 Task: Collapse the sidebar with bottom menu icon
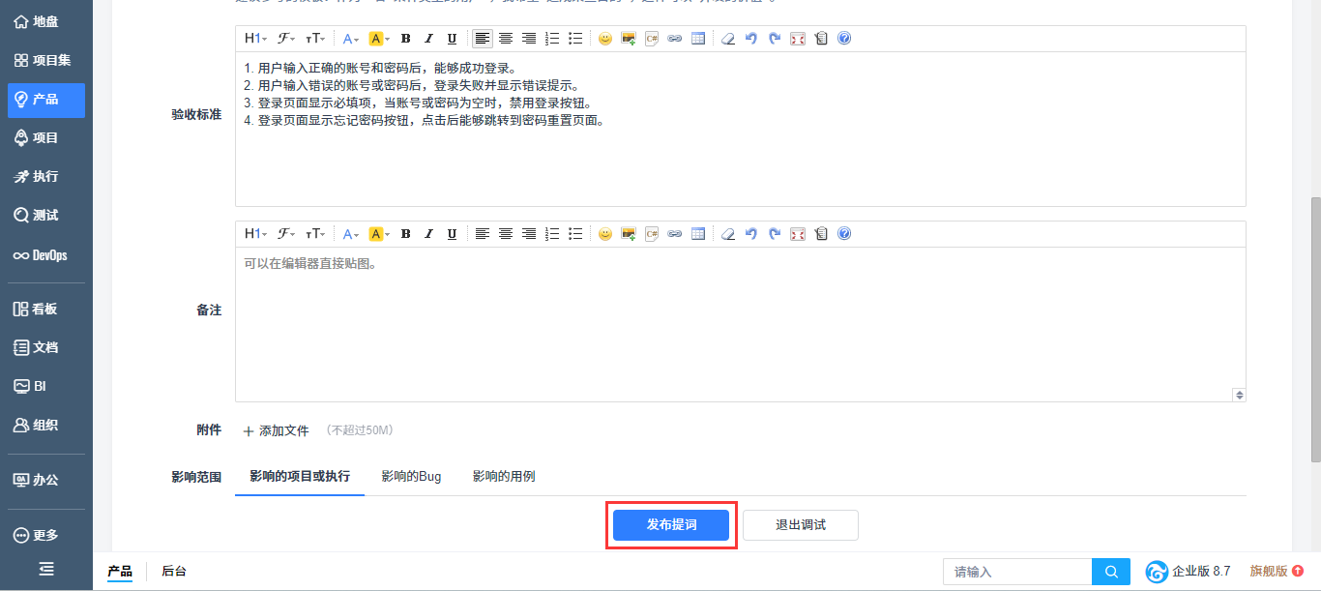pos(46,569)
